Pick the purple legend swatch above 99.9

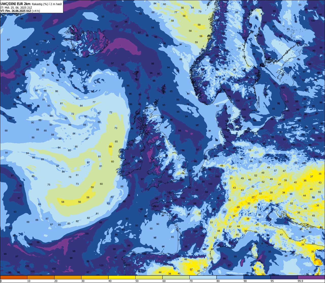(x=311, y=277)
